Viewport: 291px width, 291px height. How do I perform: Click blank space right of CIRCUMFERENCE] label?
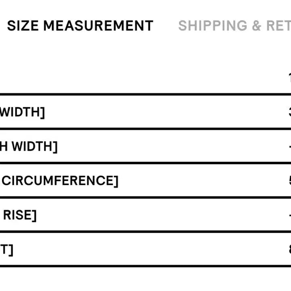pos(194,181)
